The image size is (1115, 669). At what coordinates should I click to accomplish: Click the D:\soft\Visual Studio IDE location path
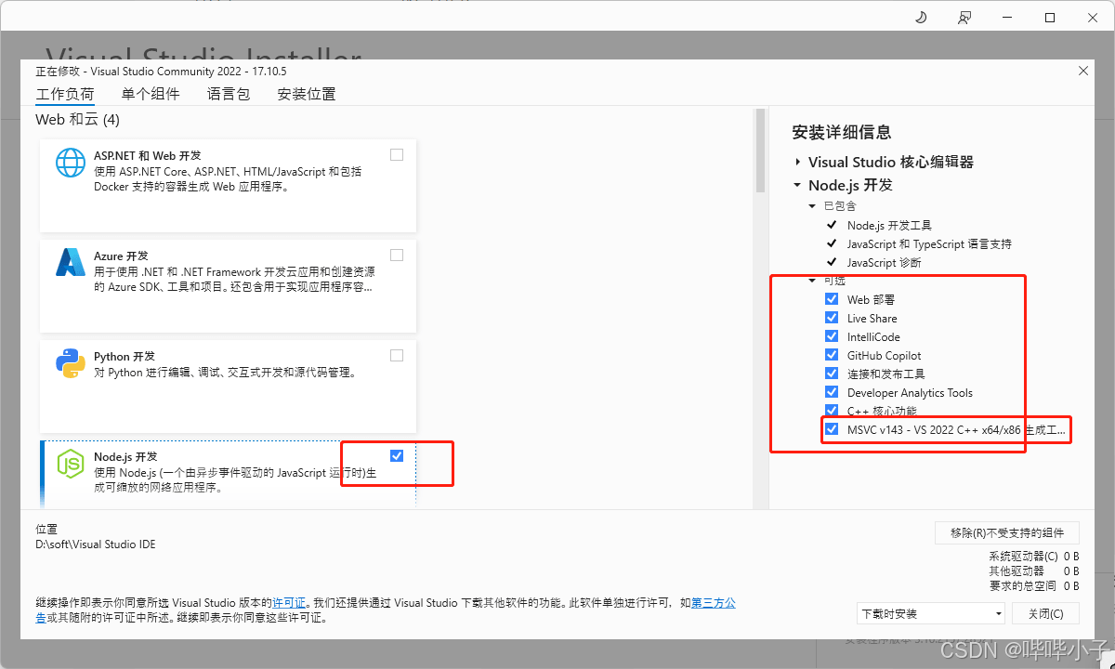pyautogui.click(x=96, y=544)
